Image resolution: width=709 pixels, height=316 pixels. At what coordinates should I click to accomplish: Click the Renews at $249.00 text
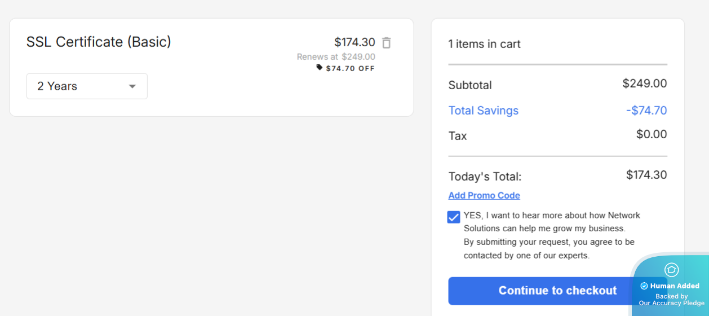click(336, 57)
